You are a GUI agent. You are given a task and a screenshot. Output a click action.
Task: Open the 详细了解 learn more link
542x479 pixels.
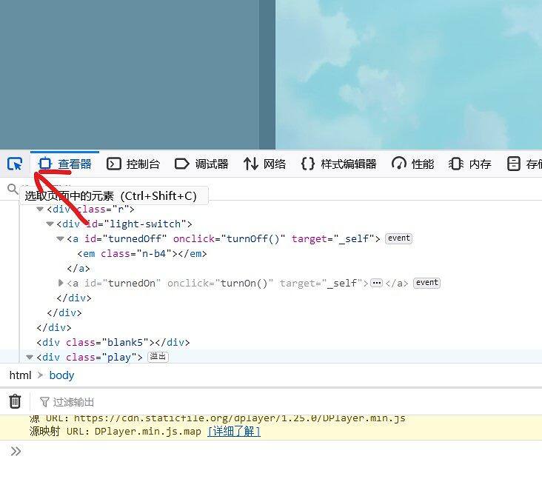234,432
